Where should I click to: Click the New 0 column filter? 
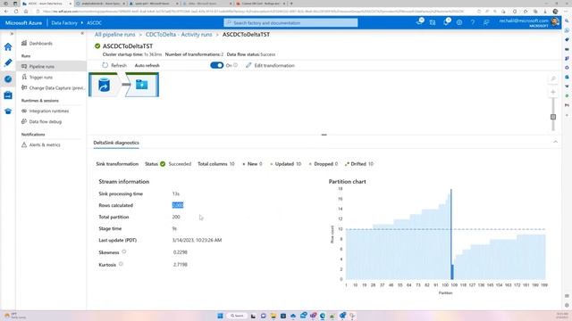pyautogui.click(x=252, y=164)
